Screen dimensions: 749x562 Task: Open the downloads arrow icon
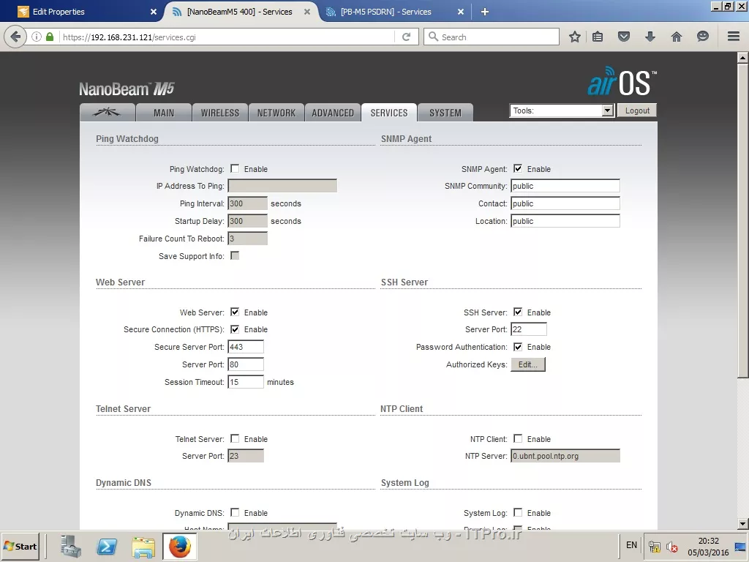[x=650, y=37]
